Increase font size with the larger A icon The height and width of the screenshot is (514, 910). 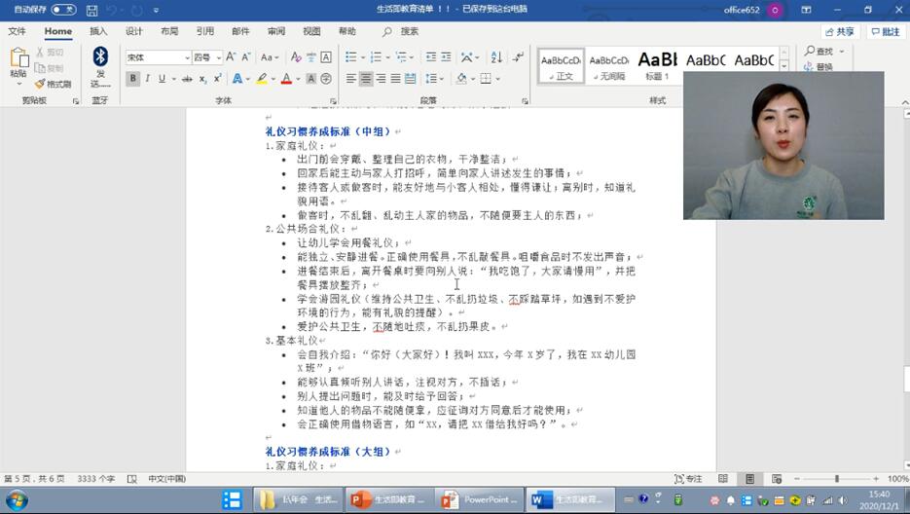click(231, 56)
